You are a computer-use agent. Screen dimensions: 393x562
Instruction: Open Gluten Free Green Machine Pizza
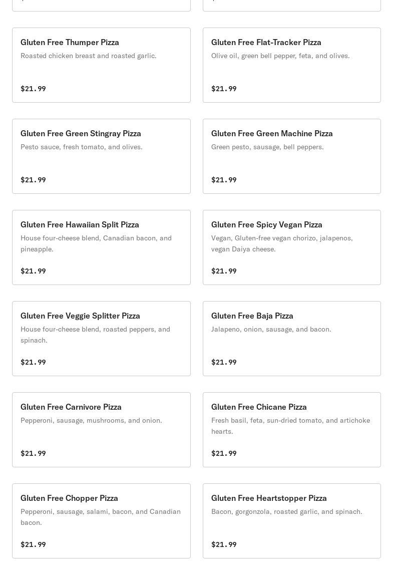pos(291,156)
